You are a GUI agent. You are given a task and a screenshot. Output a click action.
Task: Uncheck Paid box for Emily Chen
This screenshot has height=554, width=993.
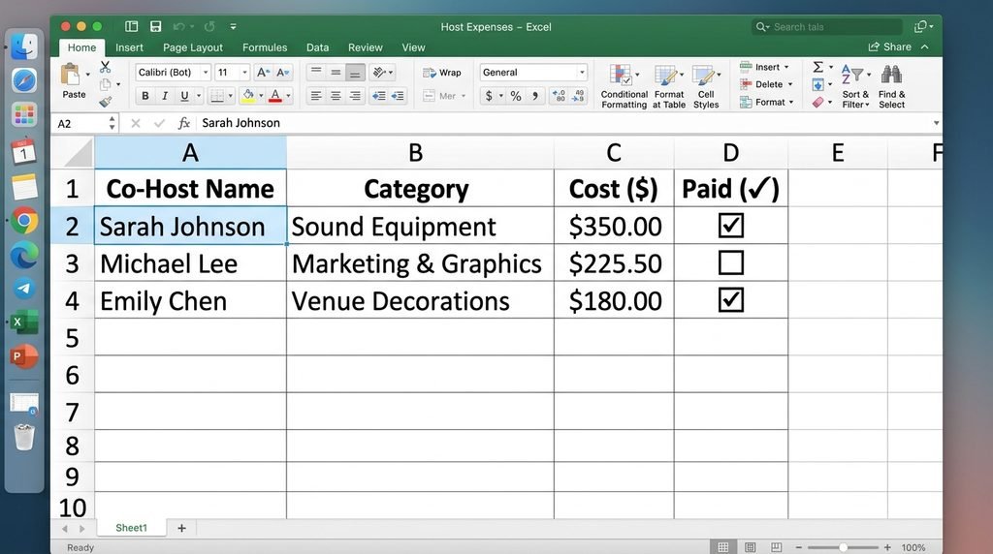731,300
